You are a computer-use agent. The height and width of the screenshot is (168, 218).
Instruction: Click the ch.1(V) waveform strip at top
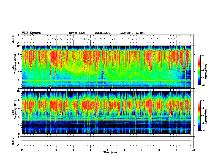click(x=108, y=39)
